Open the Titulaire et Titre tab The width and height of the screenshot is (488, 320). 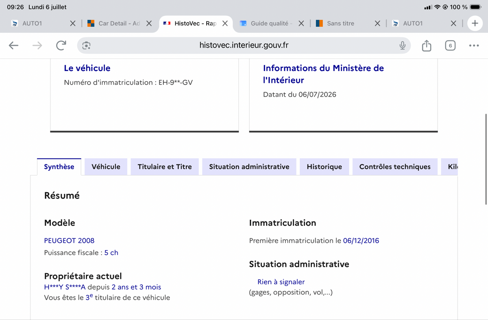click(165, 166)
